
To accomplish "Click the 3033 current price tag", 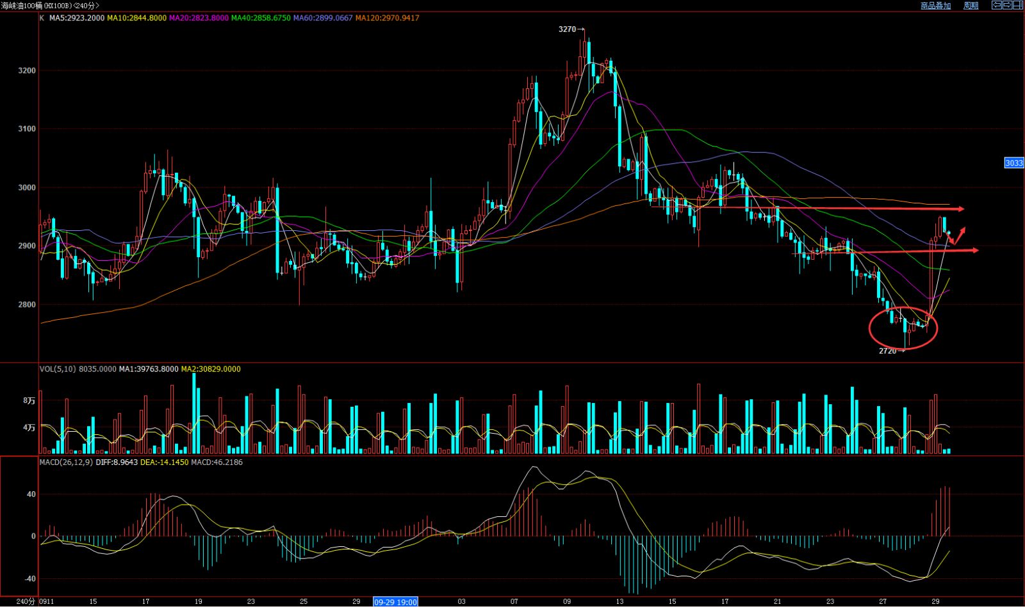I will pos(1014,163).
